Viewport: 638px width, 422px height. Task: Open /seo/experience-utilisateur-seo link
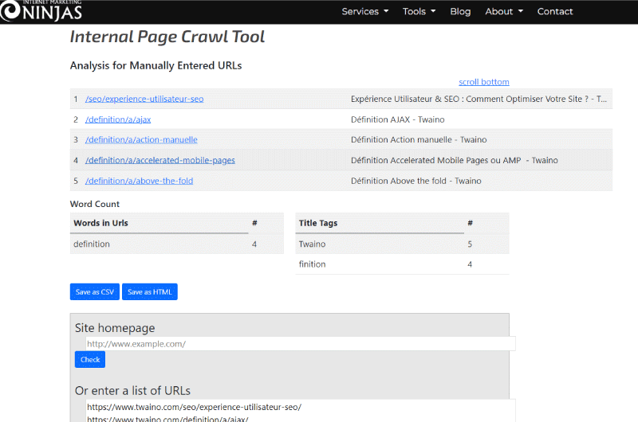(144, 99)
